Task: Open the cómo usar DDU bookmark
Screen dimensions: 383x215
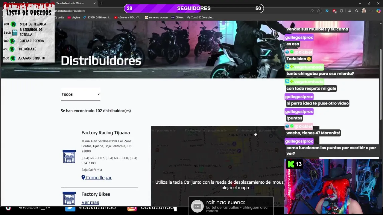Action: (127, 17)
